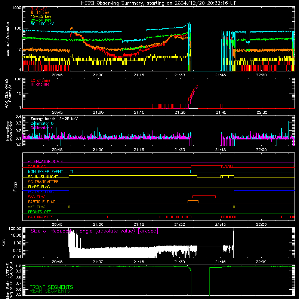
Task: Click the SAA FLAG label
Action: (x=37, y=197)
